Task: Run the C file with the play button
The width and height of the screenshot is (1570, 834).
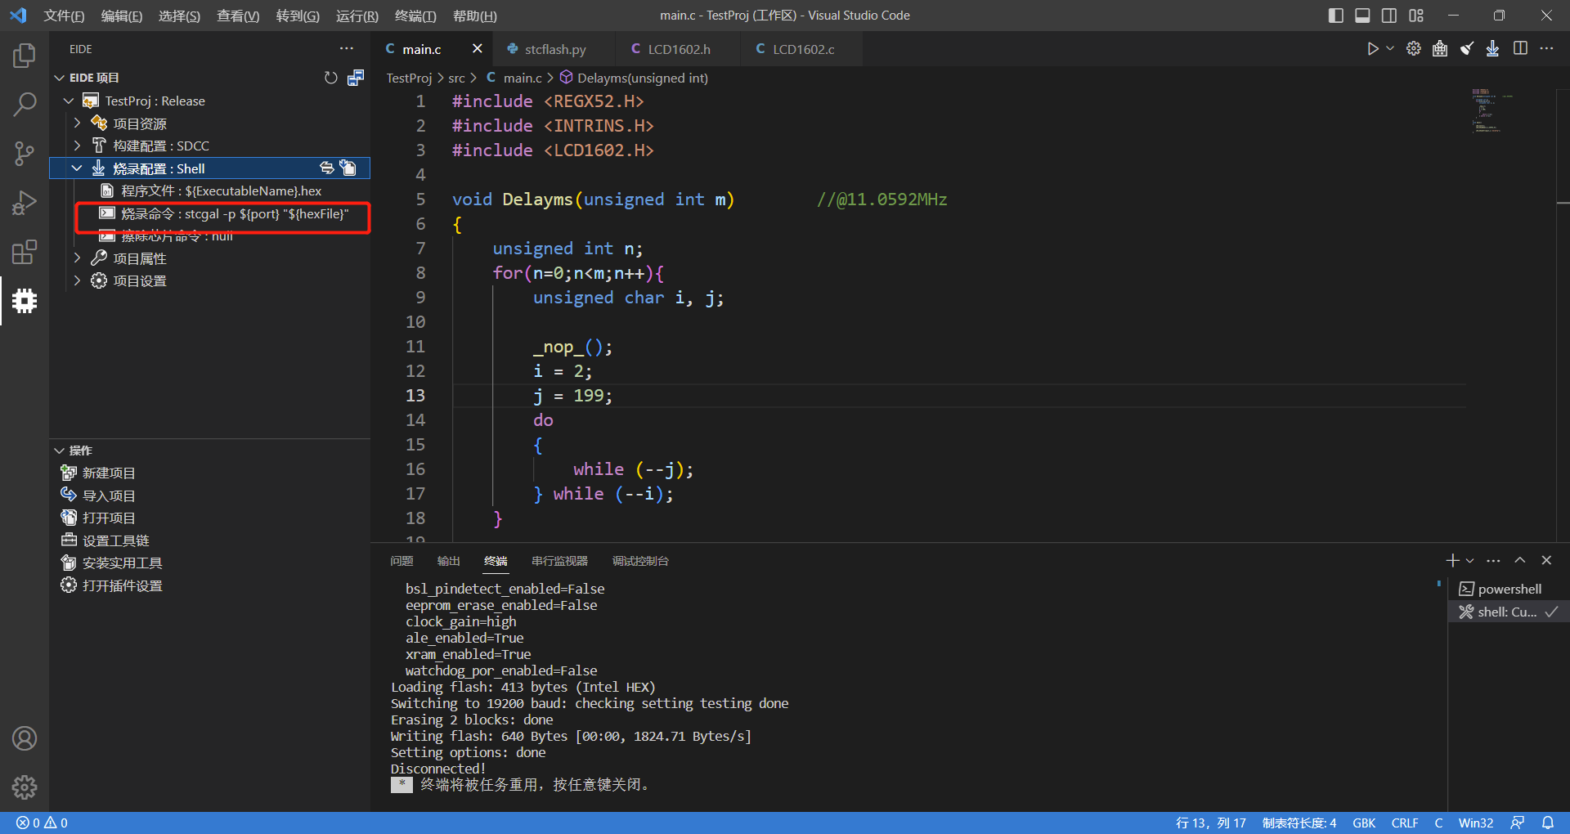Action: [1373, 49]
